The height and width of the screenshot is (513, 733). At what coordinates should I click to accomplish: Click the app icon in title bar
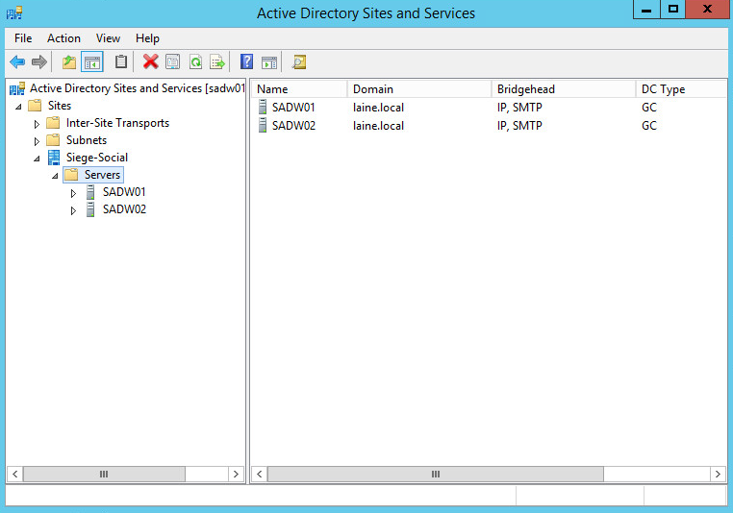pos(14,12)
